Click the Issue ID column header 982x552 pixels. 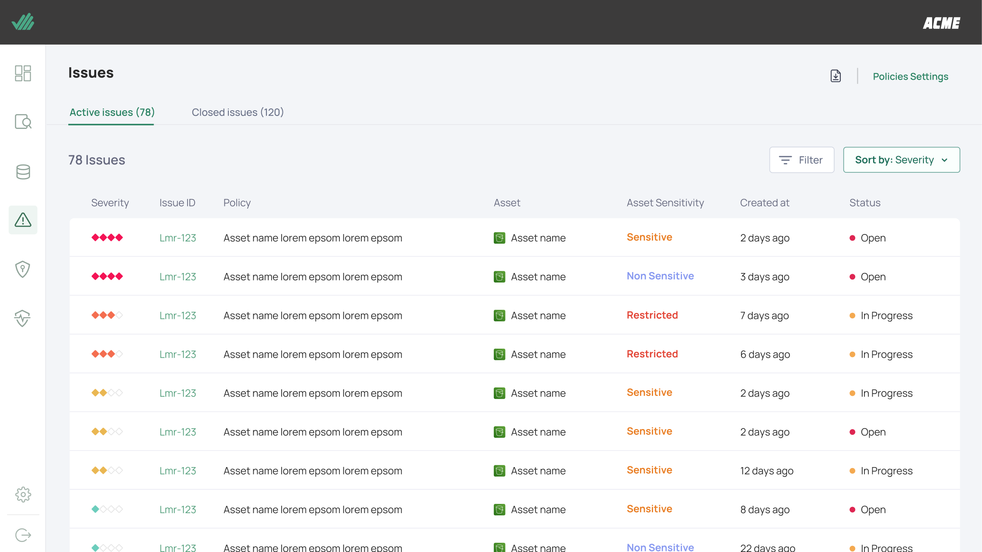click(x=177, y=203)
